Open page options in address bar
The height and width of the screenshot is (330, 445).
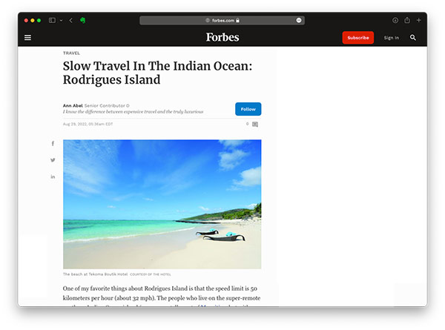[x=299, y=20]
